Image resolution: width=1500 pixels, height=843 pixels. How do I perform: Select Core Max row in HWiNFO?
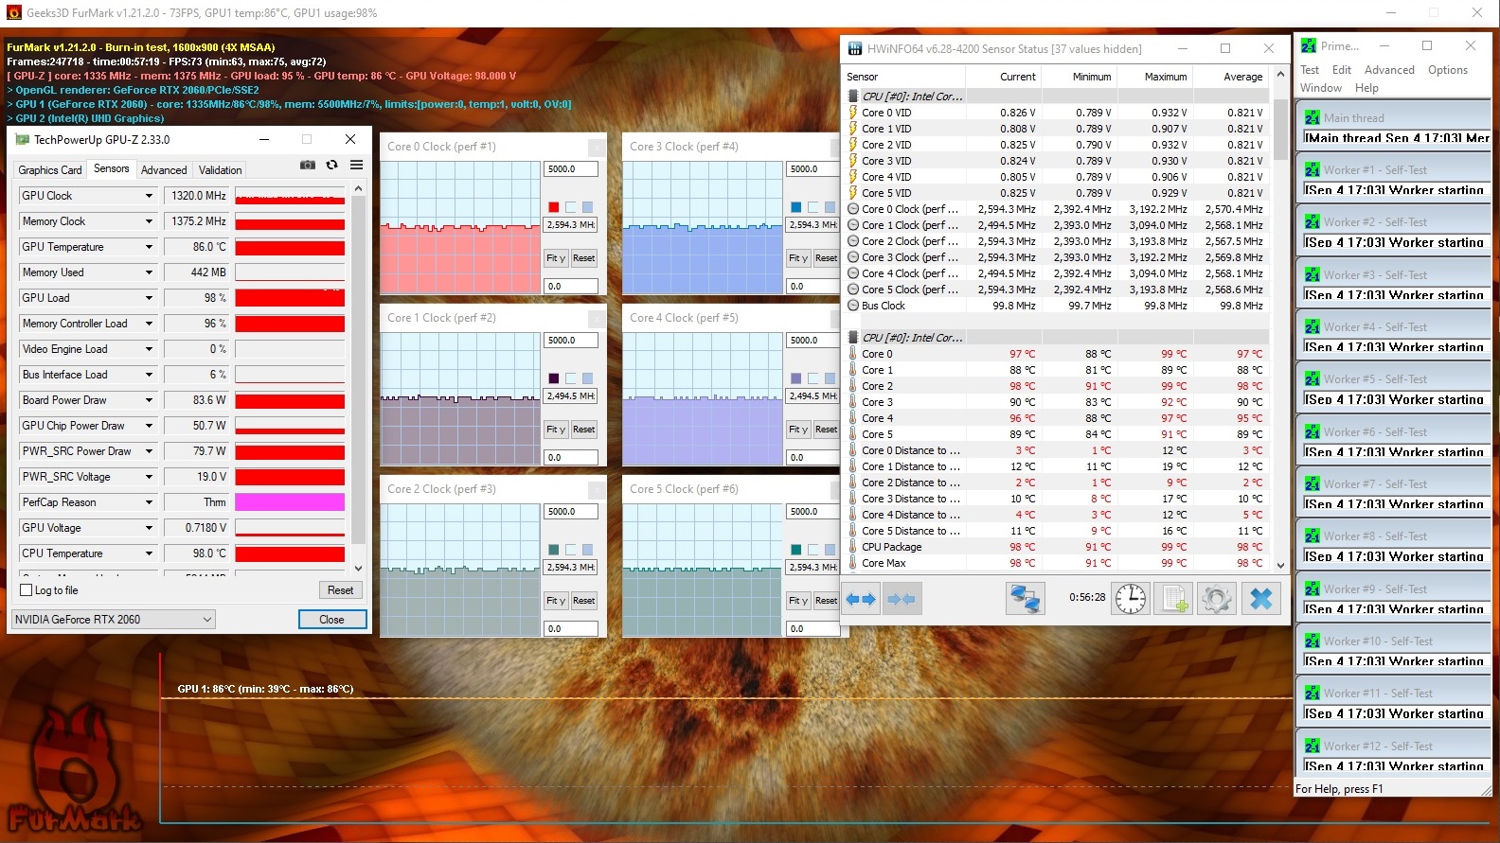(1057, 563)
